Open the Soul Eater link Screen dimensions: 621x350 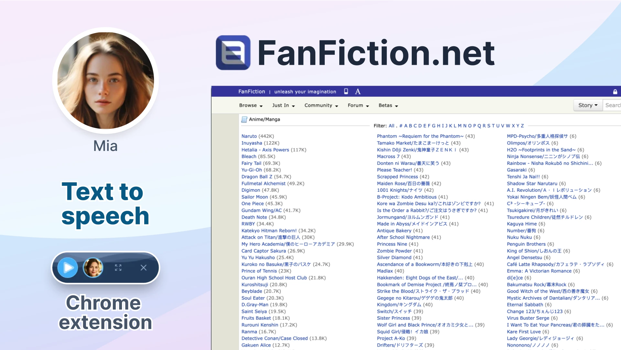click(x=253, y=298)
